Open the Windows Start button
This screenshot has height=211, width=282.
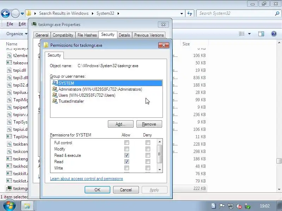[10, 206]
